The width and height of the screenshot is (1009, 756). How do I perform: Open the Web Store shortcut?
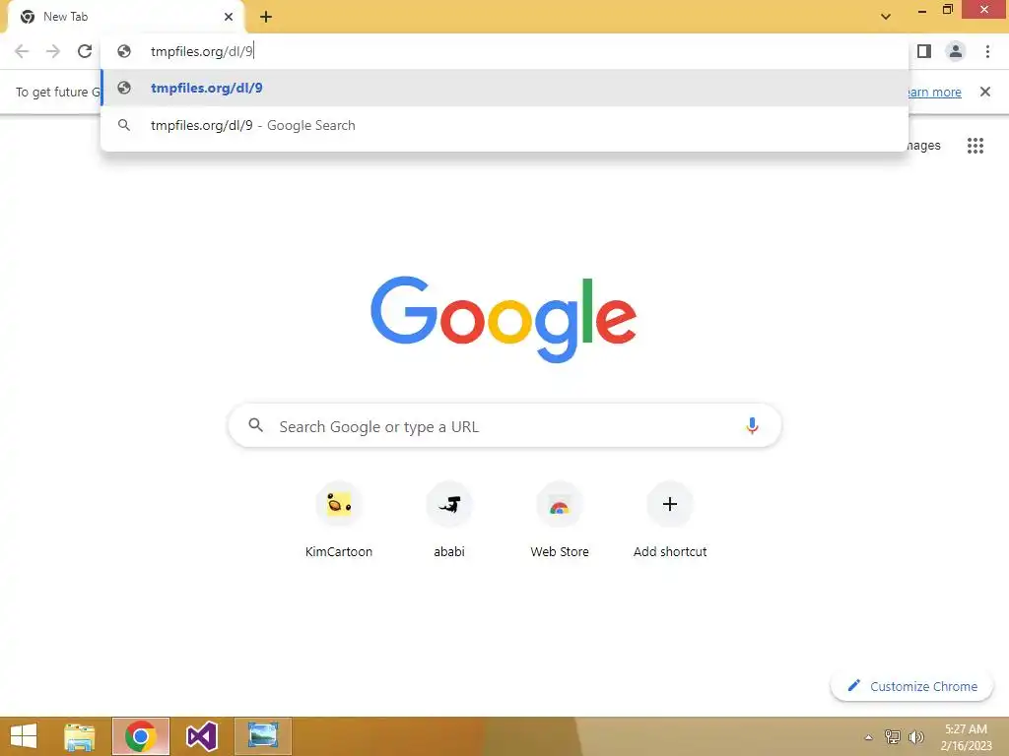pos(560,520)
